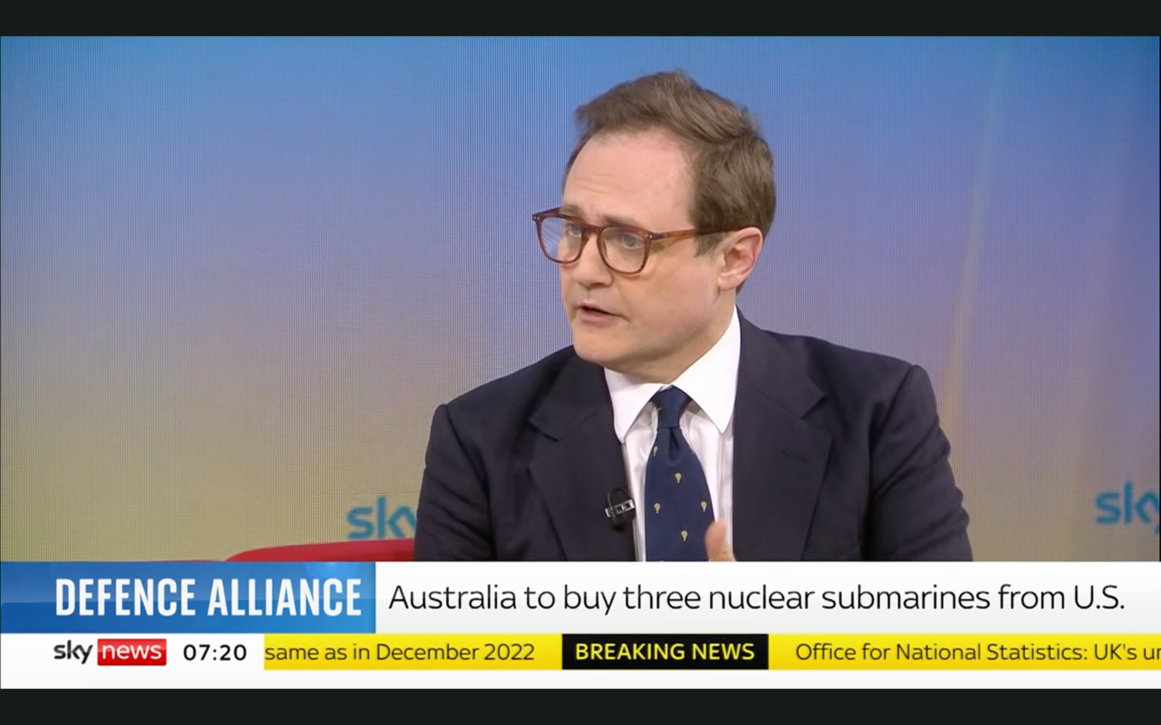The width and height of the screenshot is (1161, 725).
Task: Click the guest's raised hand
Action: pyautogui.click(x=720, y=542)
